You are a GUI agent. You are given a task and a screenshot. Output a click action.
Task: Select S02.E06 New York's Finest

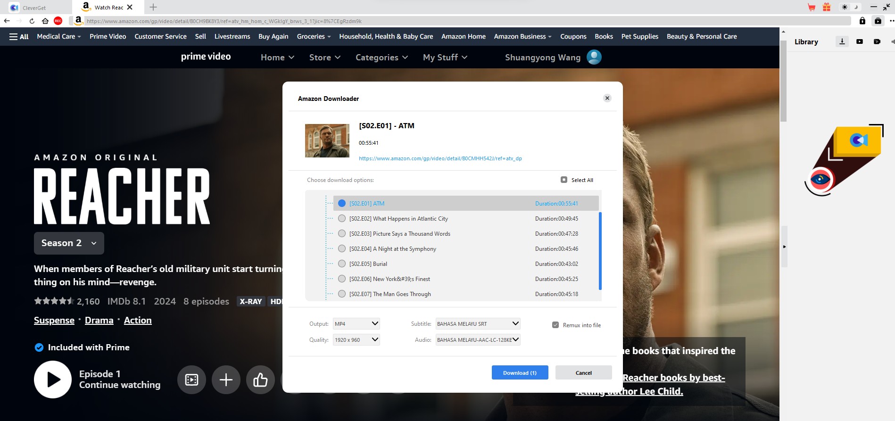pos(342,279)
